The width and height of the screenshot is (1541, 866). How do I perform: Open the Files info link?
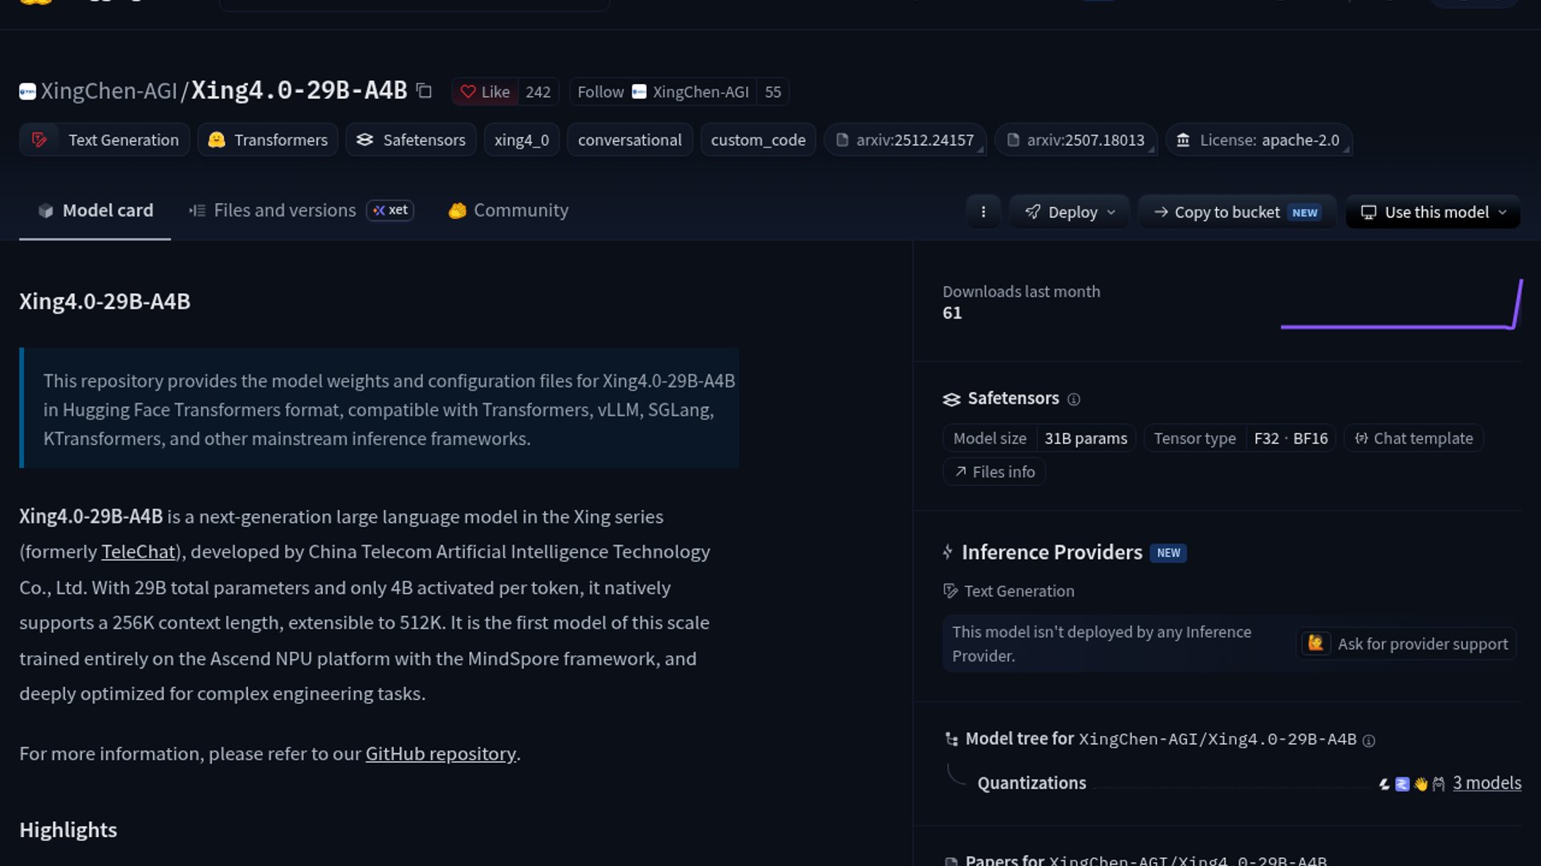[994, 471]
